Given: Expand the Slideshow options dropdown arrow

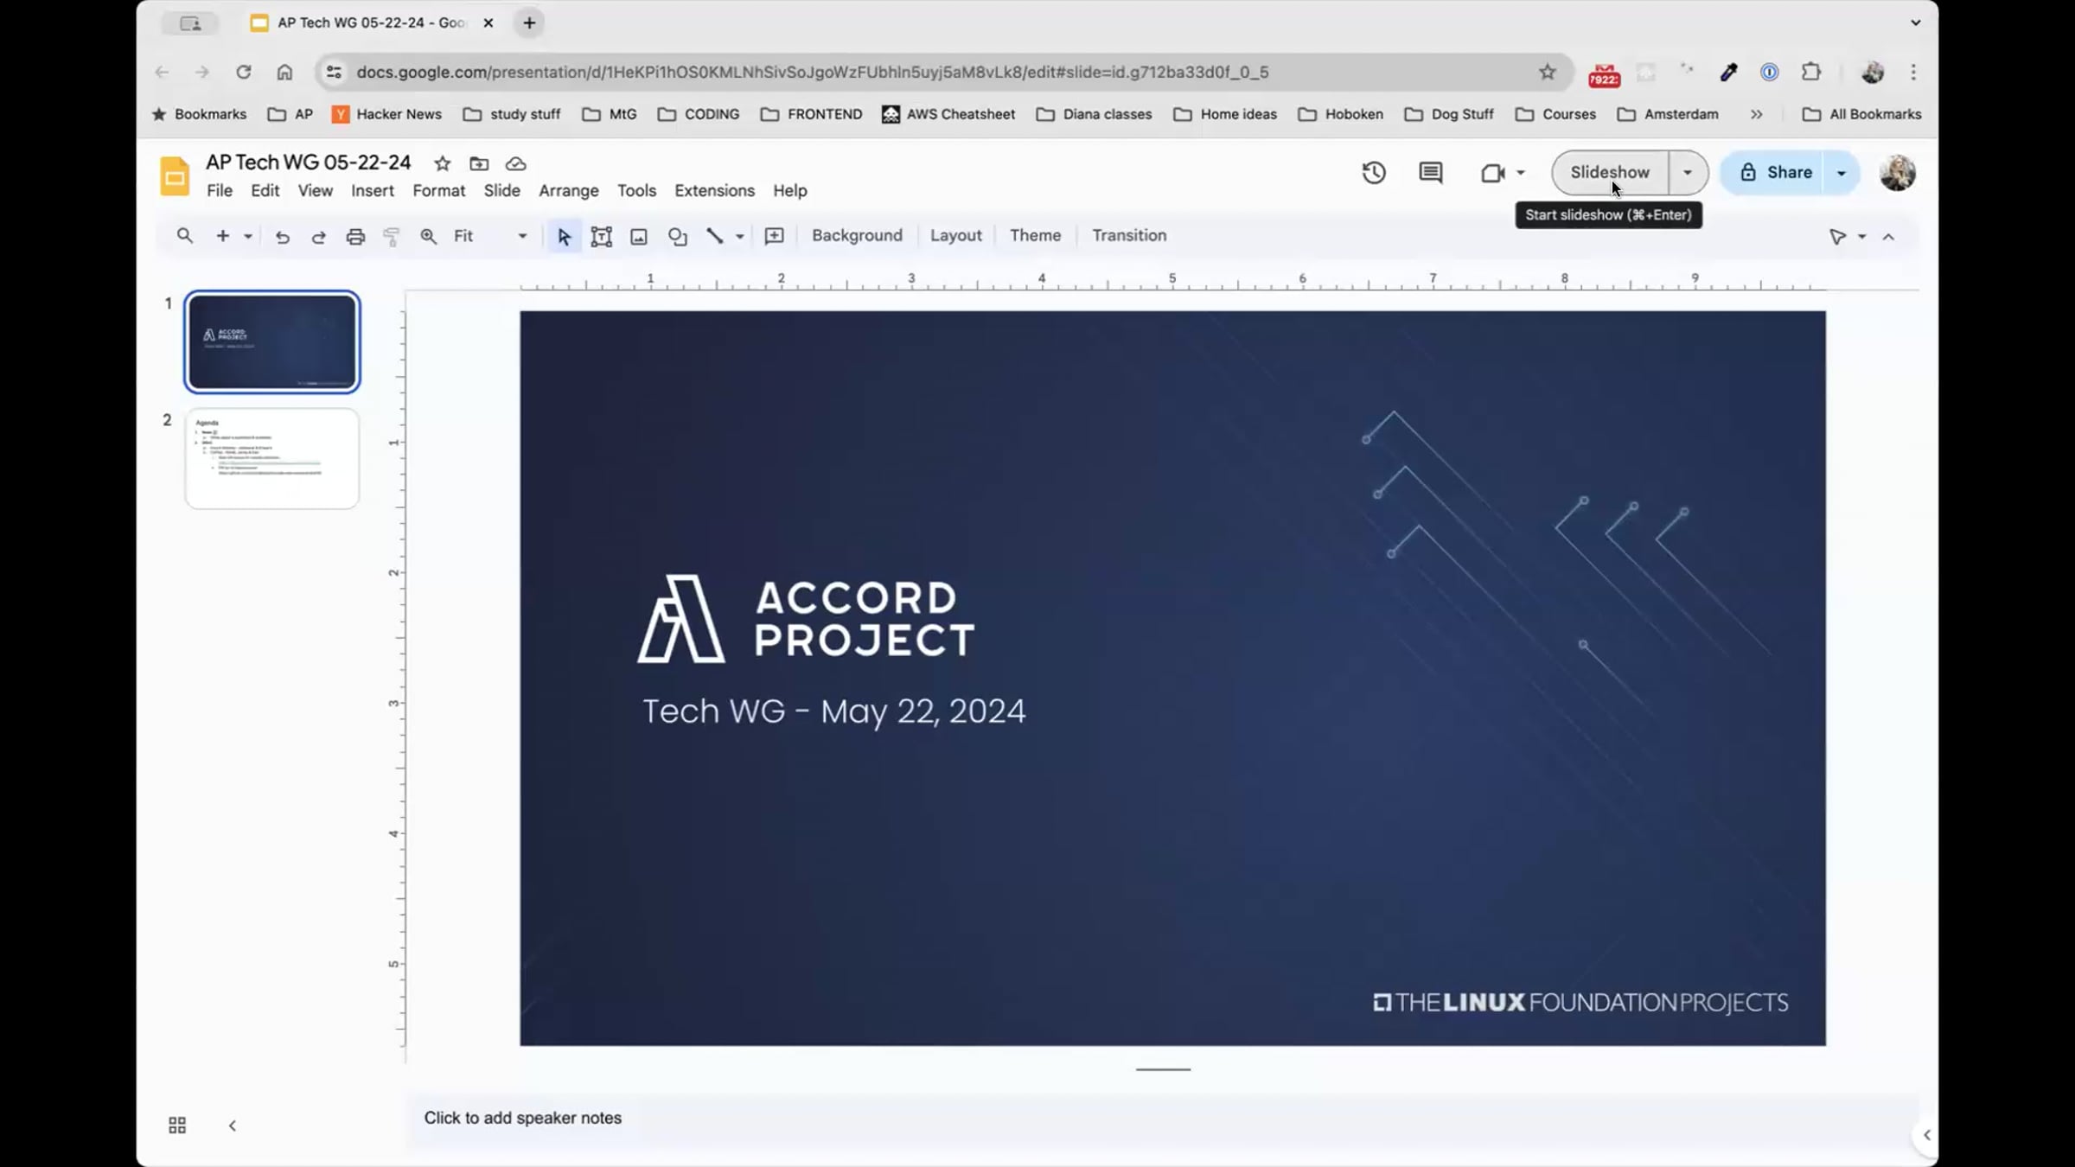Looking at the screenshot, I should coord(1687,173).
